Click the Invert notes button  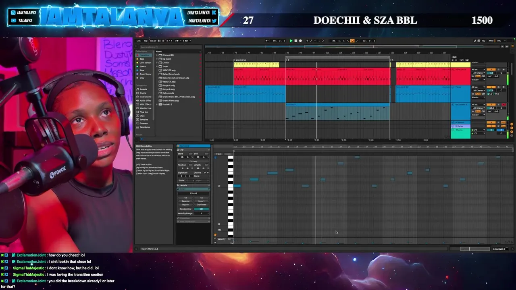coord(201,201)
